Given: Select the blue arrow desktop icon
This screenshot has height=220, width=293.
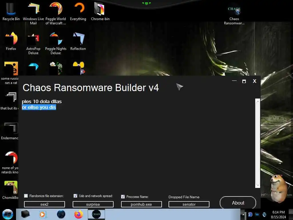Looking at the screenshot, I should (x=33, y=68).
